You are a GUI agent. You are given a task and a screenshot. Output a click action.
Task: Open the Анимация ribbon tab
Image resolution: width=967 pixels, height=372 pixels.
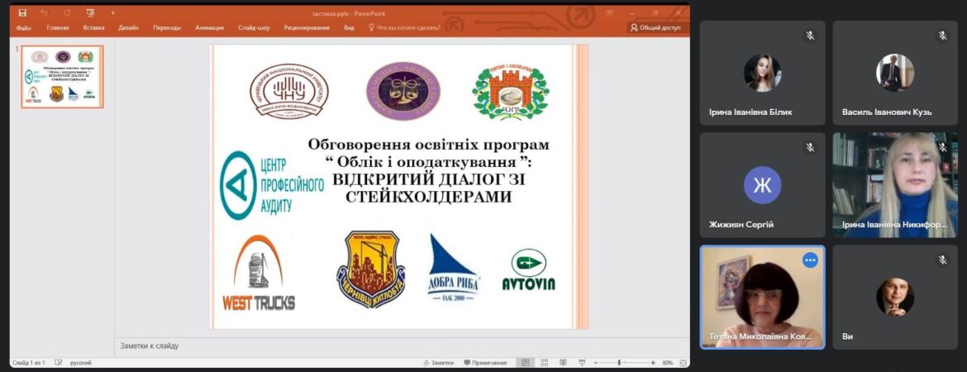click(210, 28)
